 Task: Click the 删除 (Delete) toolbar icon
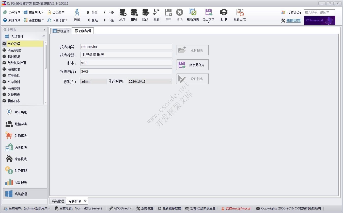coord(134,15)
